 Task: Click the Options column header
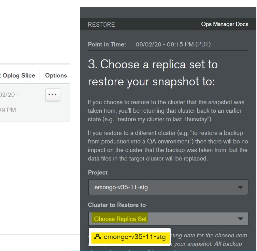pos(56,75)
